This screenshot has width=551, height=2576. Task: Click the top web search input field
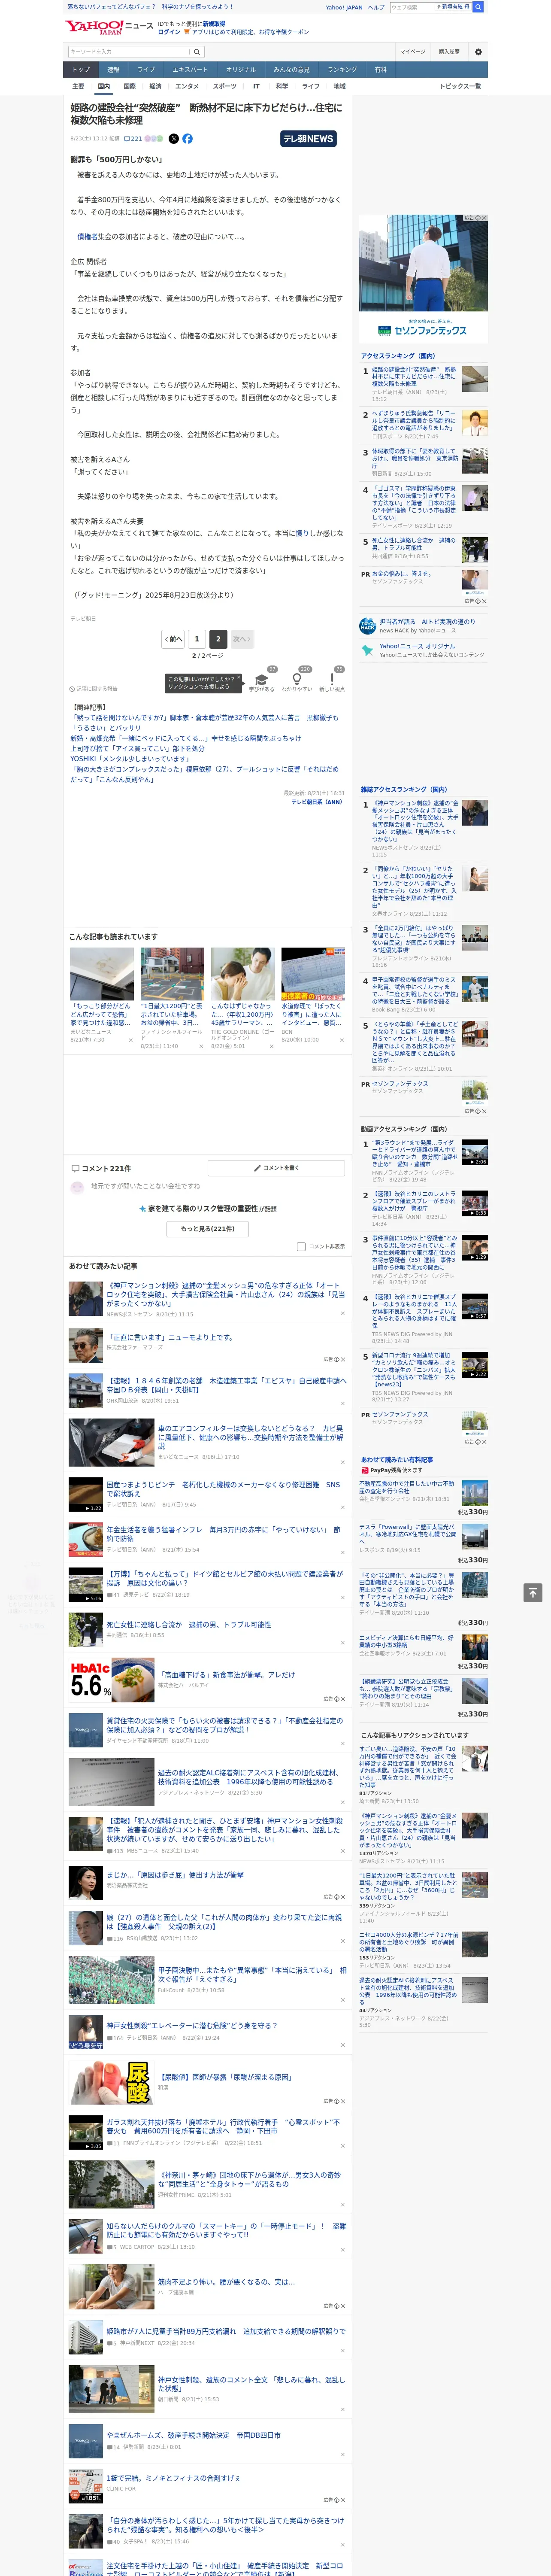[412, 7]
